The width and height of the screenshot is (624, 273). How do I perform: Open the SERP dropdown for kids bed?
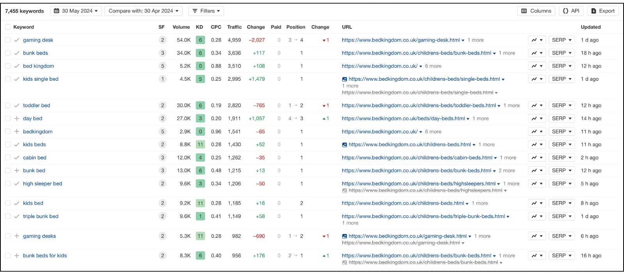click(562, 203)
